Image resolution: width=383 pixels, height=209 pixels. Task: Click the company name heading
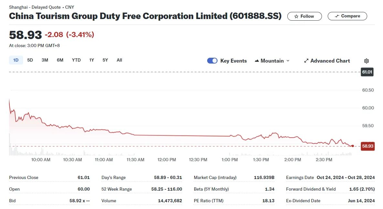pos(145,16)
